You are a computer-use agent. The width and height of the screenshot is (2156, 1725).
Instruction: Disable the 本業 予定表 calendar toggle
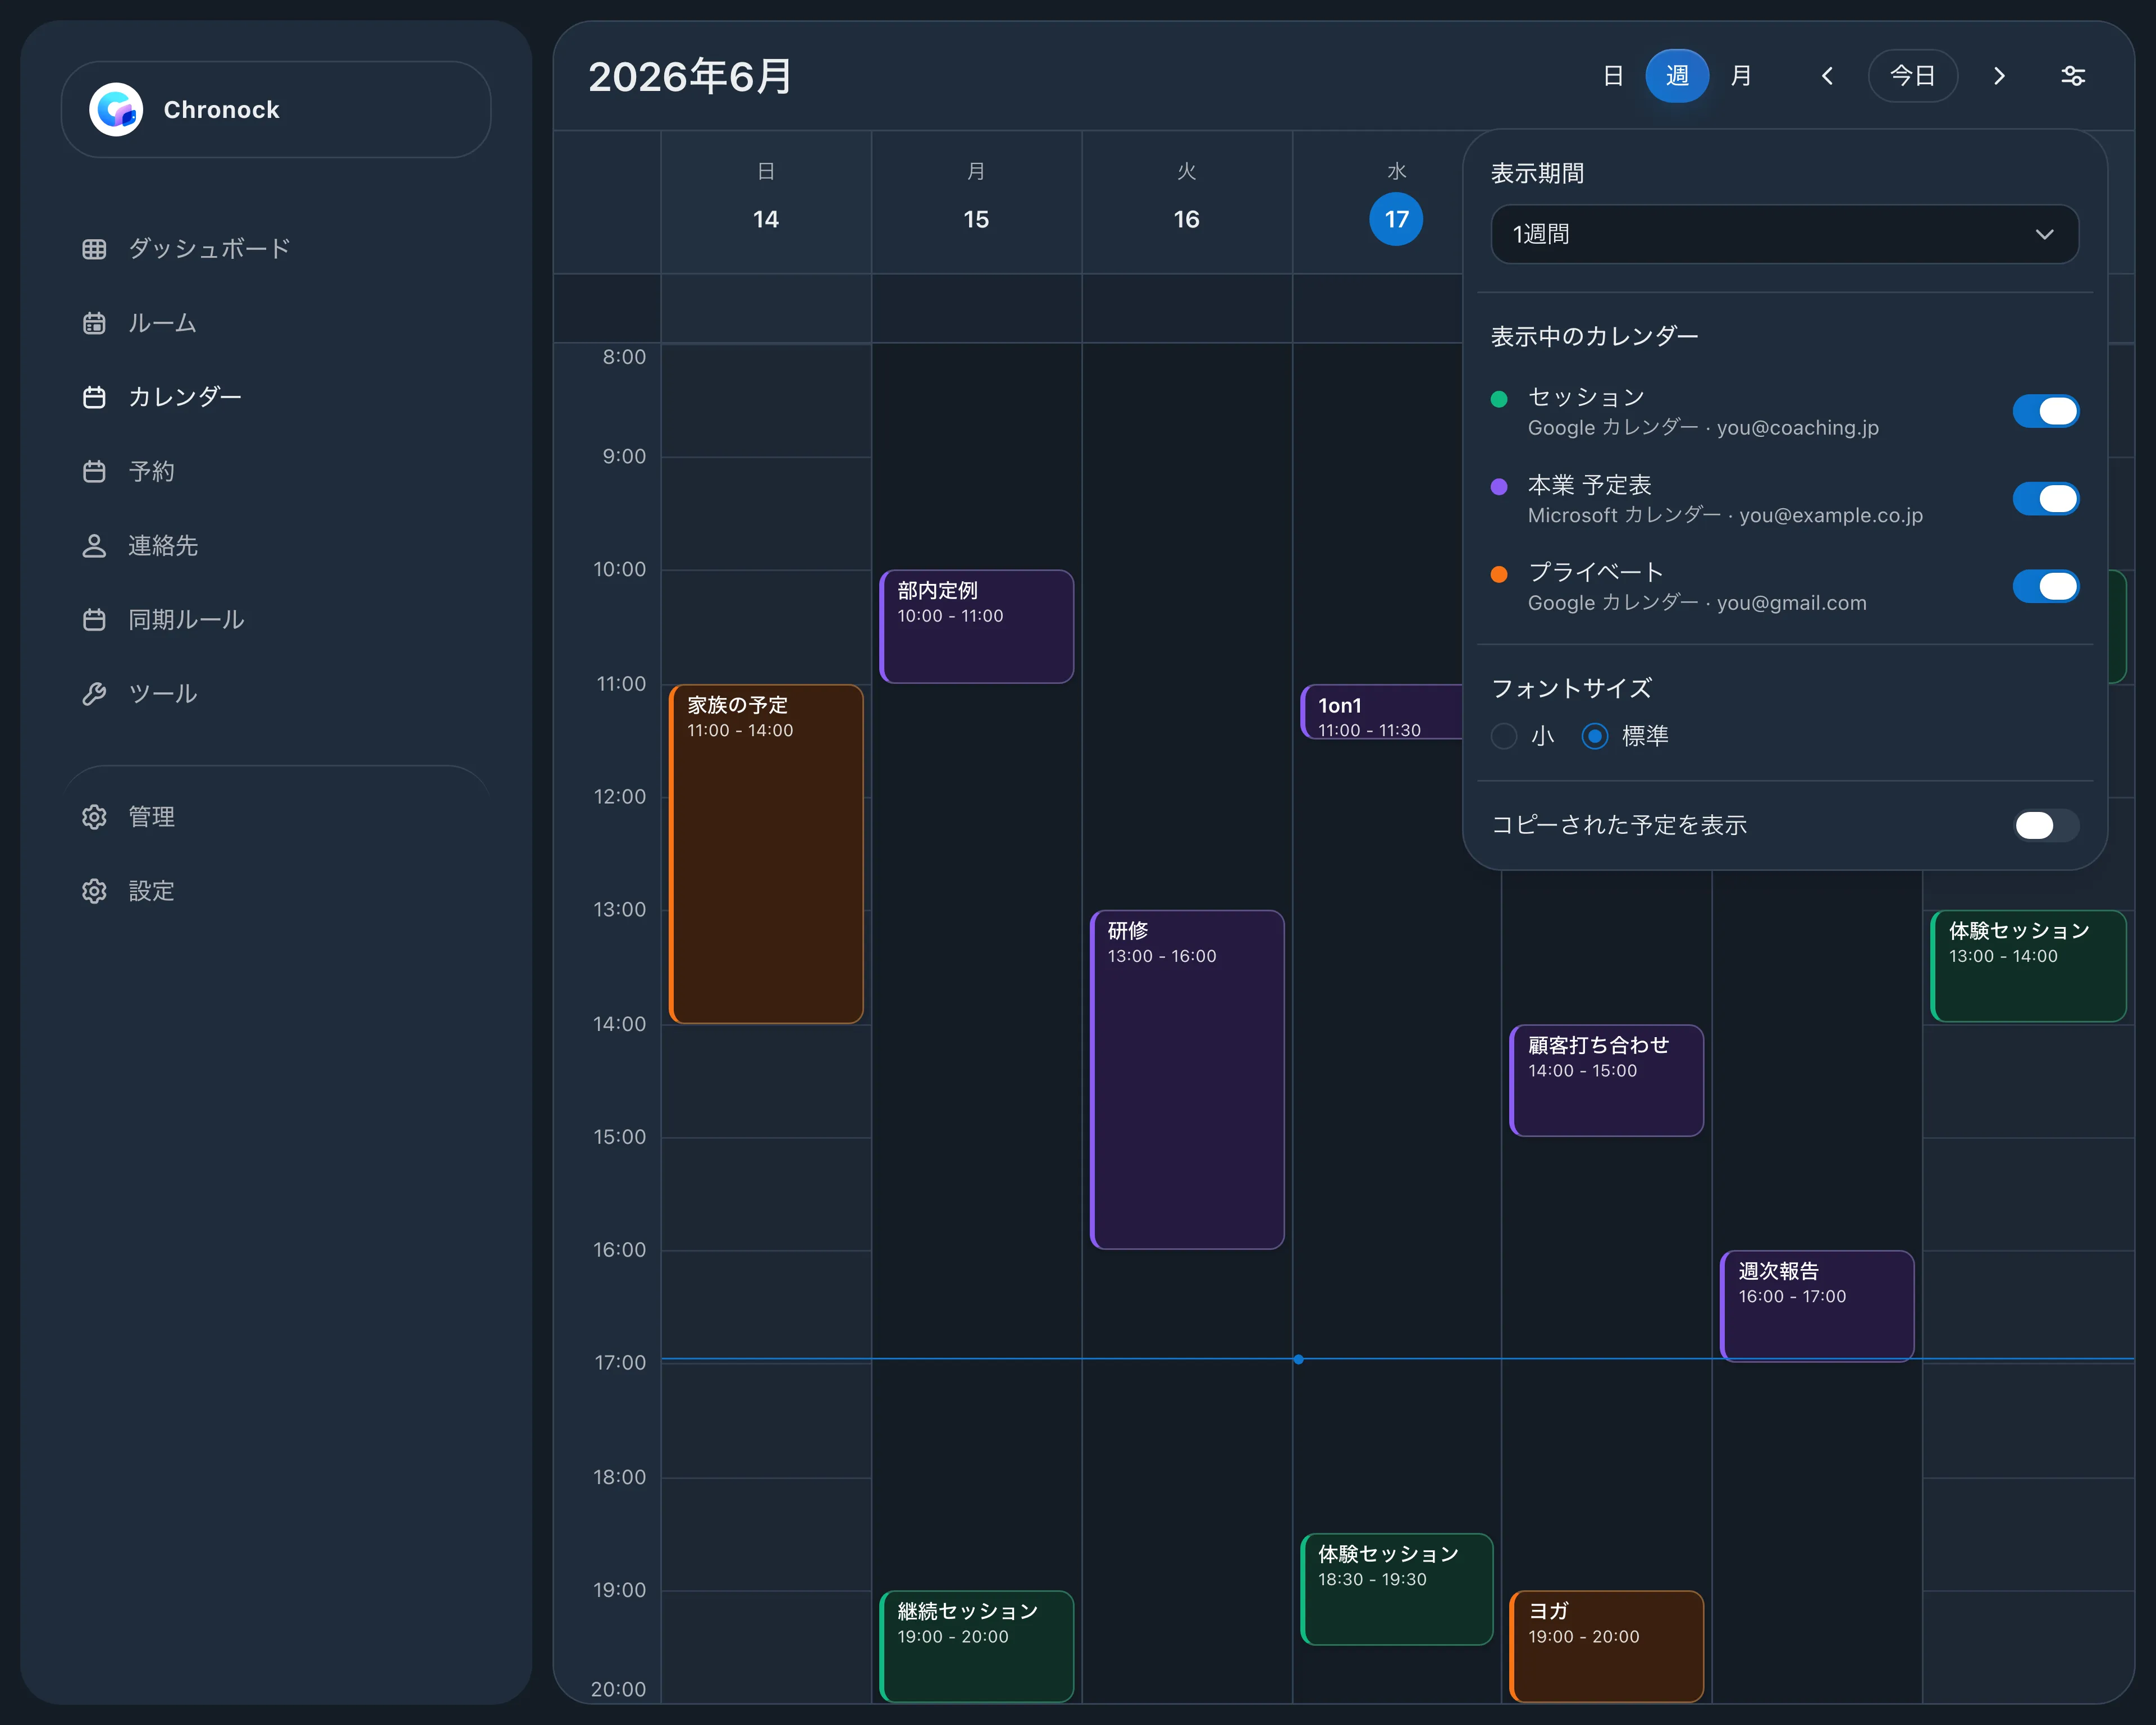click(x=2045, y=498)
